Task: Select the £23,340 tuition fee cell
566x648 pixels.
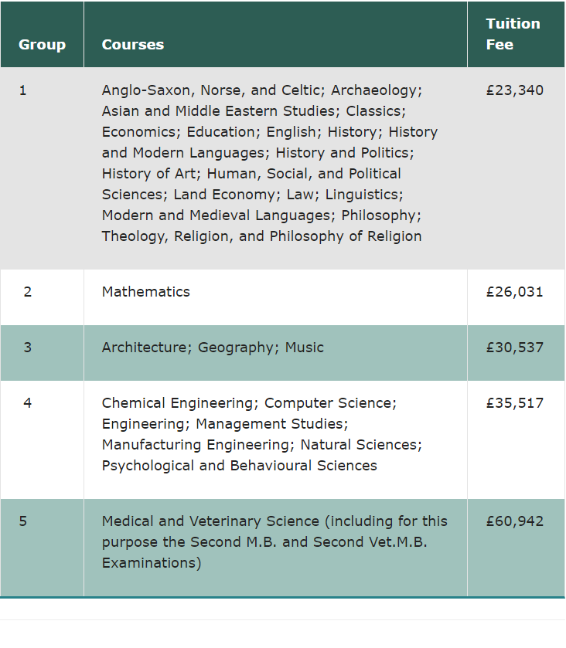Action: (515, 90)
